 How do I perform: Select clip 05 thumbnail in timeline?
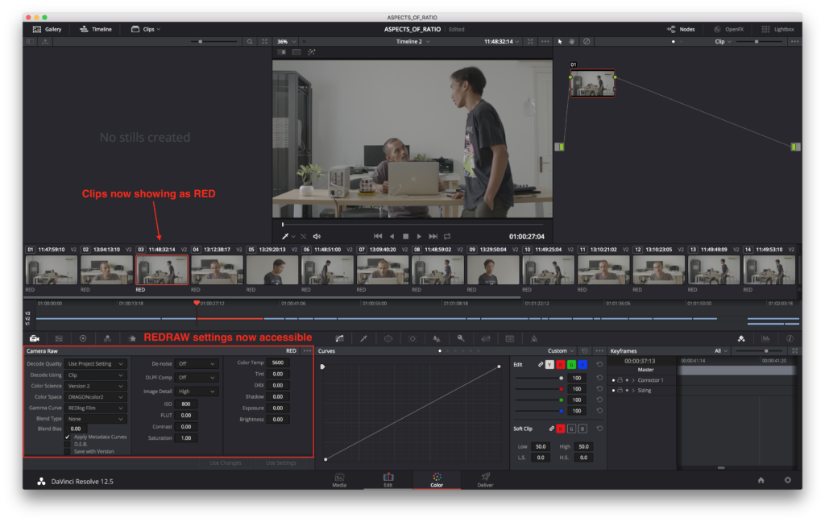coord(272,270)
